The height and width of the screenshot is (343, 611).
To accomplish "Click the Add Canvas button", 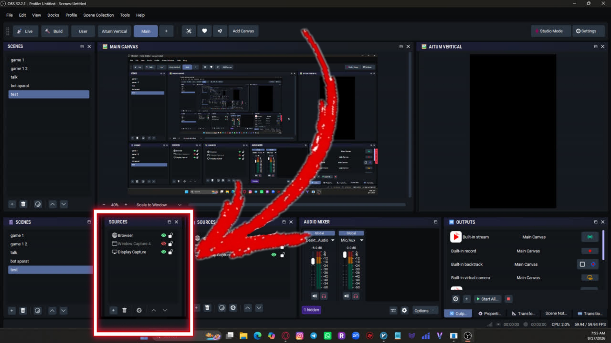I will point(243,31).
